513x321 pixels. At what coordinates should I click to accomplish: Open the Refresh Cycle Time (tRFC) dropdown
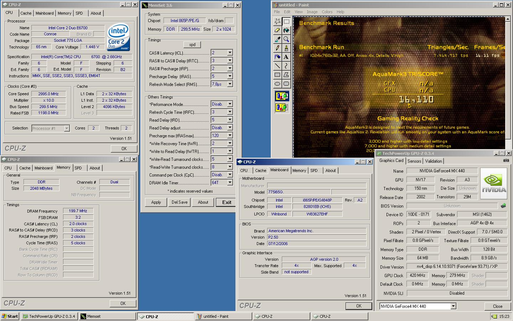coord(230,112)
